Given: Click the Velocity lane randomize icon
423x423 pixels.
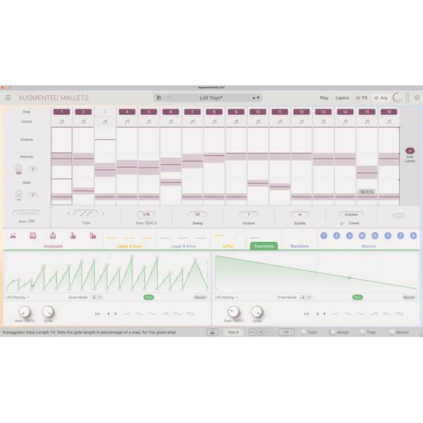Looking at the screenshot, I should 18,169.
